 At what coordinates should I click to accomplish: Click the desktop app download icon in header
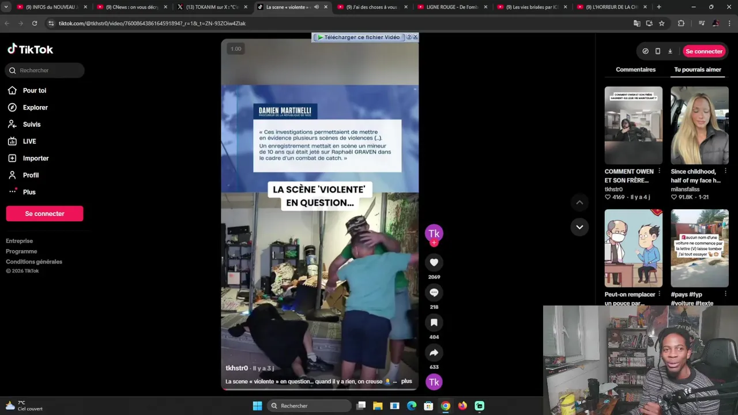[x=670, y=51]
